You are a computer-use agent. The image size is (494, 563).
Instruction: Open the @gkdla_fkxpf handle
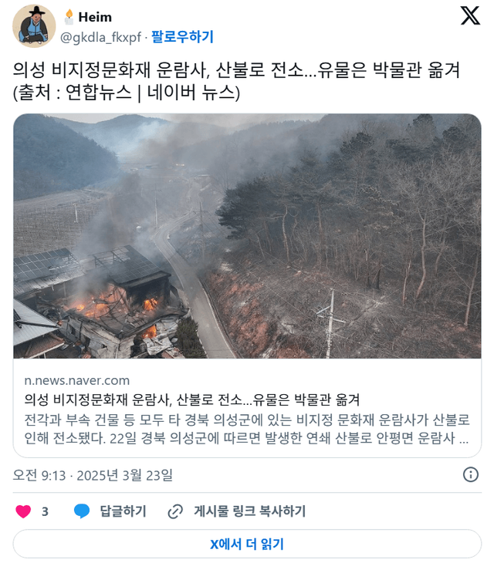(x=100, y=37)
